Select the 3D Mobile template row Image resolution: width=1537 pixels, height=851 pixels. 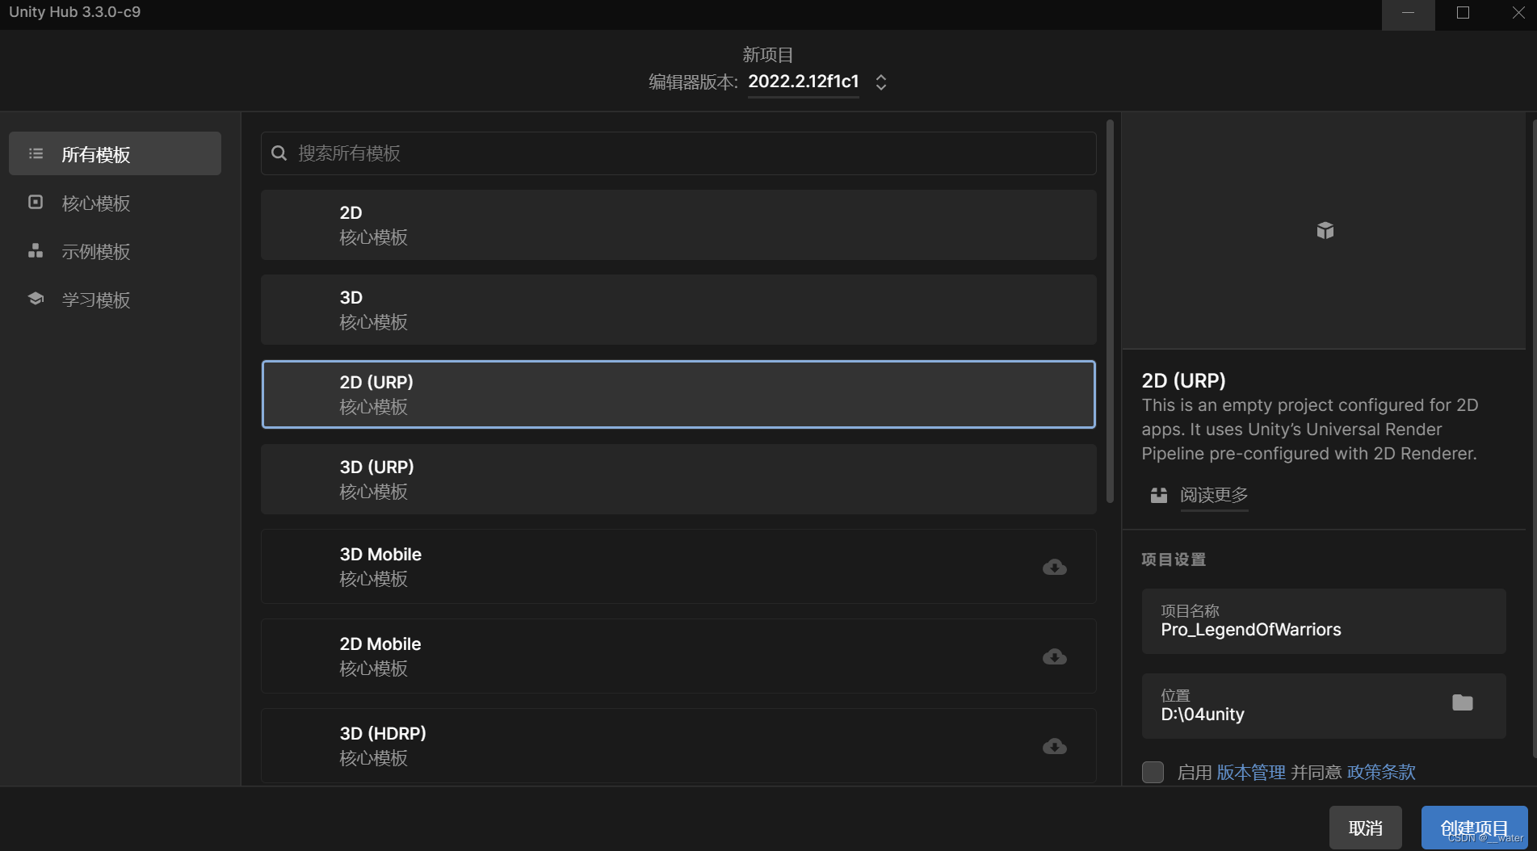(x=678, y=566)
